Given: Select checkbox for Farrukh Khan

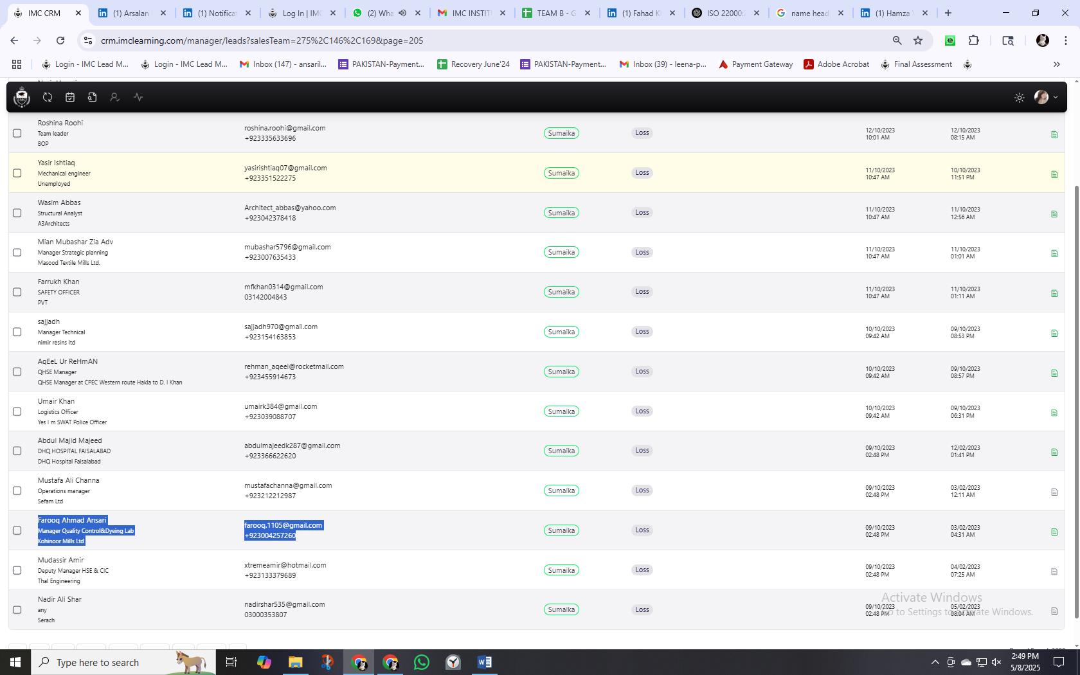Looking at the screenshot, I should click(x=17, y=292).
